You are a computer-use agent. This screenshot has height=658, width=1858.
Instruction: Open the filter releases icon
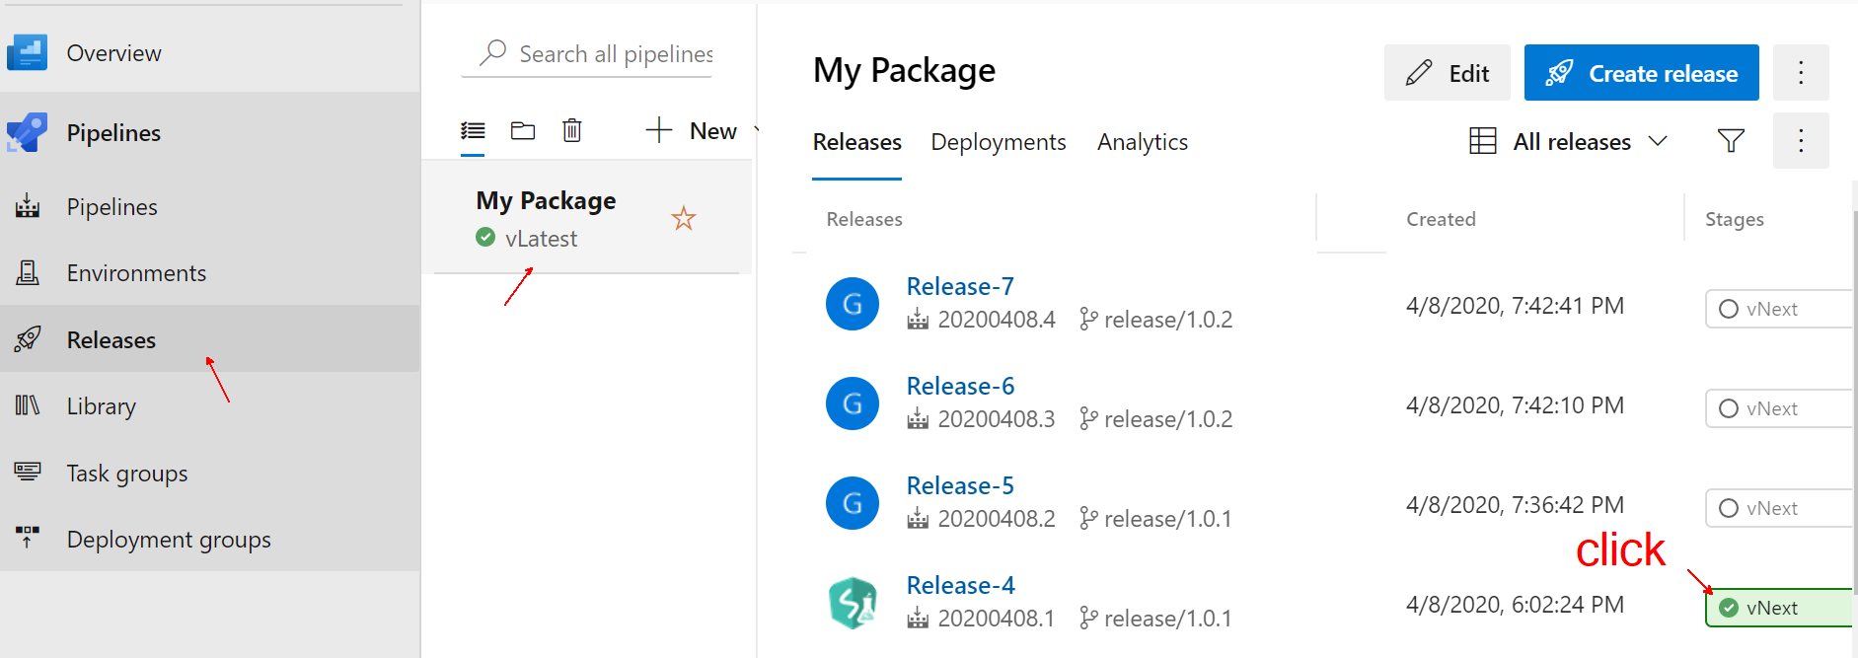pyautogui.click(x=1731, y=141)
